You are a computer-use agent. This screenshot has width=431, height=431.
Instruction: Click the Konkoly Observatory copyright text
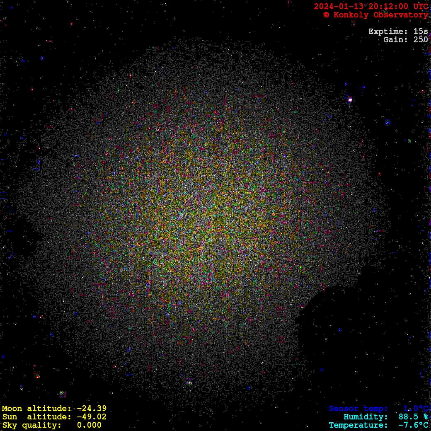(375, 15)
